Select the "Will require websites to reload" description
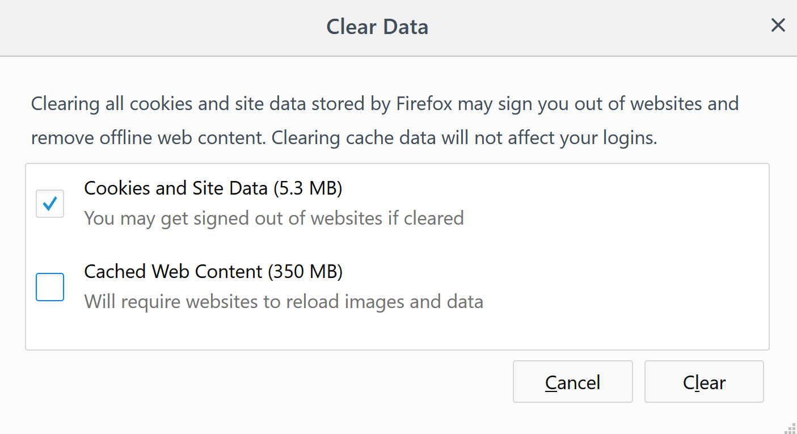Image resolution: width=797 pixels, height=434 pixels. (284, 301)
